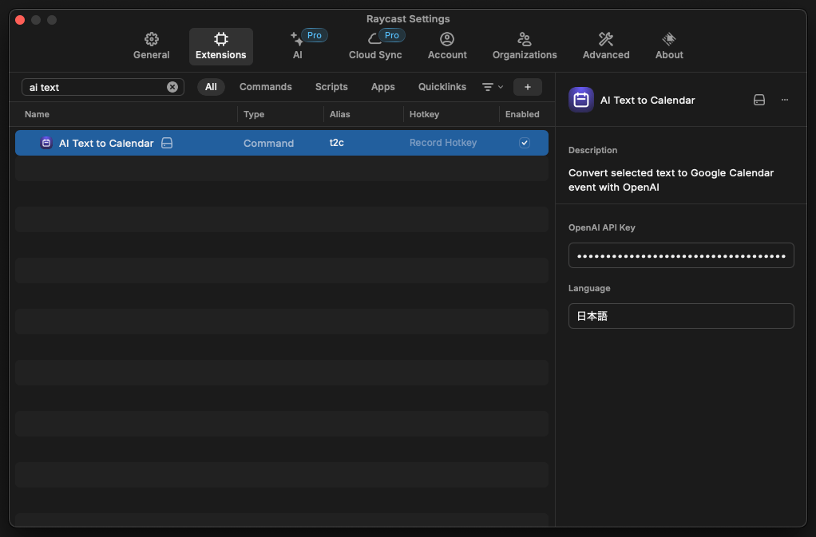Click the AI Text to Calendar icon in the details panel

pyautogui.click(x=580, y=100)
